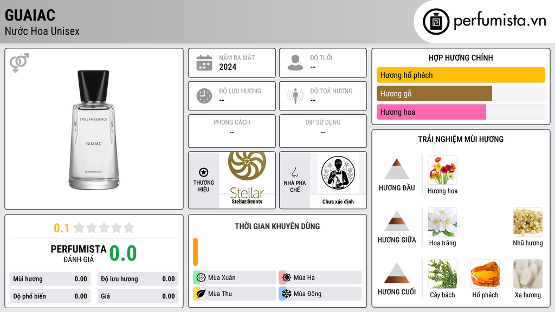The height and width of the screenshot is (312, 555).
Task: Click the Hương đầu pyramid icon
Action: coord(397,169)
